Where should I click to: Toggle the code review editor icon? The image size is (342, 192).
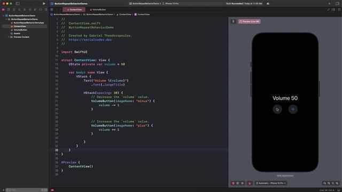click(x=329, y=10)
